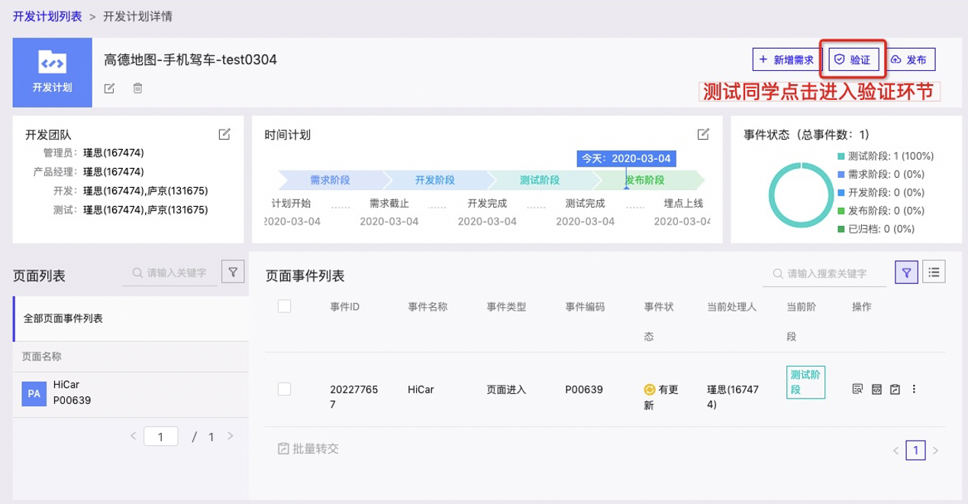Click 需求阶段 on timeline
The height and width of the screenshot is (504, 968).
pos(330,180)
